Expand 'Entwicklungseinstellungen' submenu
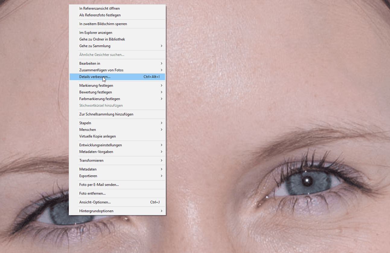 pos(100,145)
